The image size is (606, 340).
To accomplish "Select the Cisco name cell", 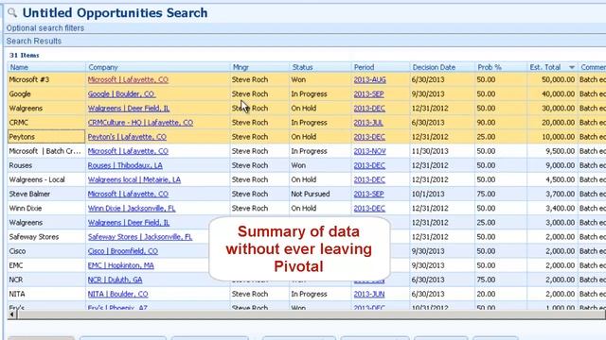I will point(46,251).
